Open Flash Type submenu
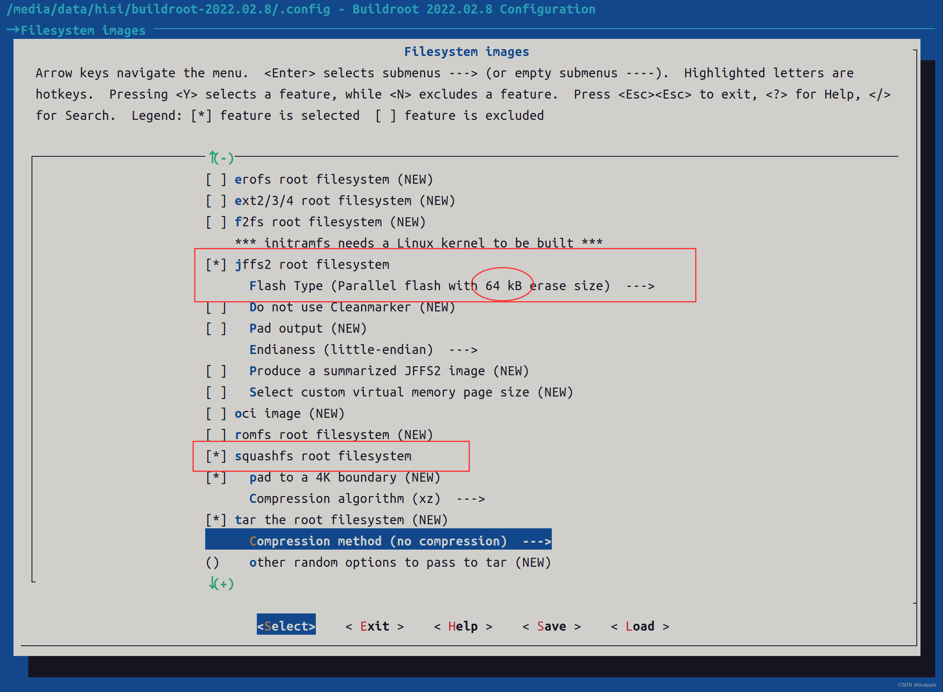Image resolution: width=943 pixels, height=692 pixels. click(451, 286)
